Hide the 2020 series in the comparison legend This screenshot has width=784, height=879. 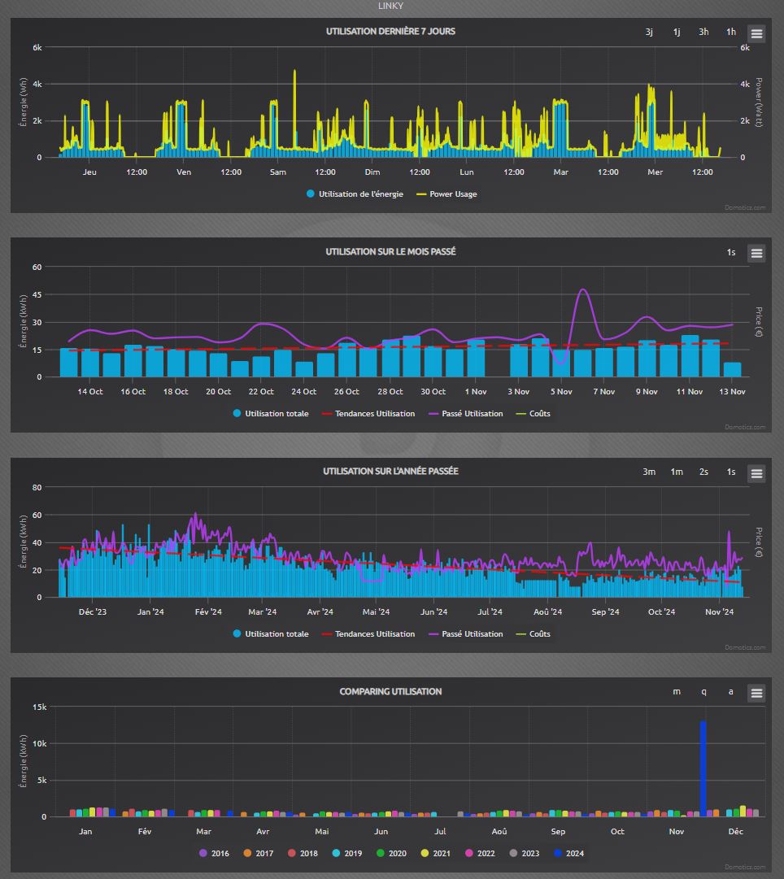tap(391, 853)
